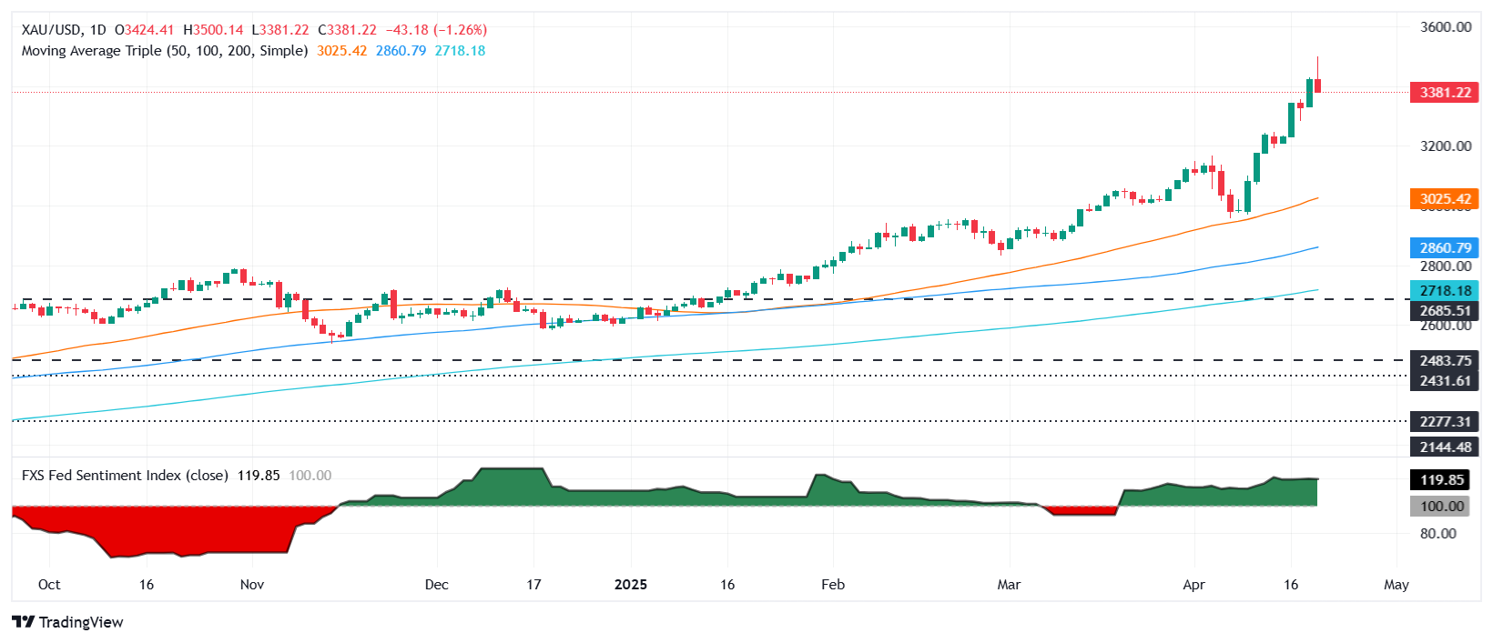The image size is (1493, 643).
Task: Click the 2277.31 level price label
Action: click(1444, 422)
